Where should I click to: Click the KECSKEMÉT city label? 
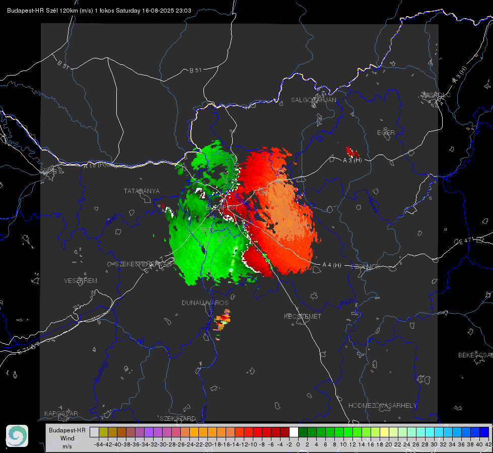click(303, 316)
